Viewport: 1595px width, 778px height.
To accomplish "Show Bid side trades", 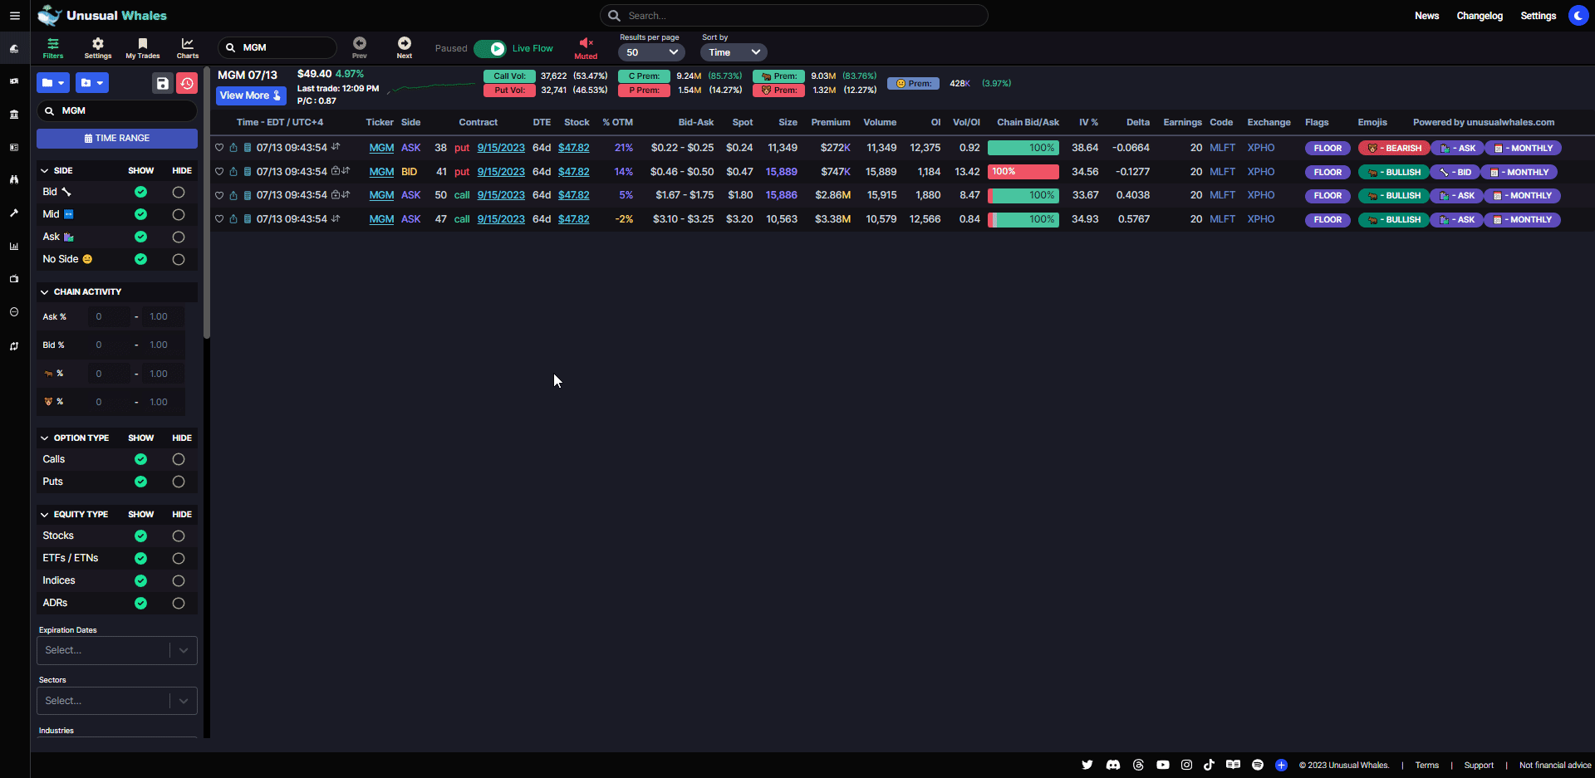I will pyautogui.click(x=140, y=192).
